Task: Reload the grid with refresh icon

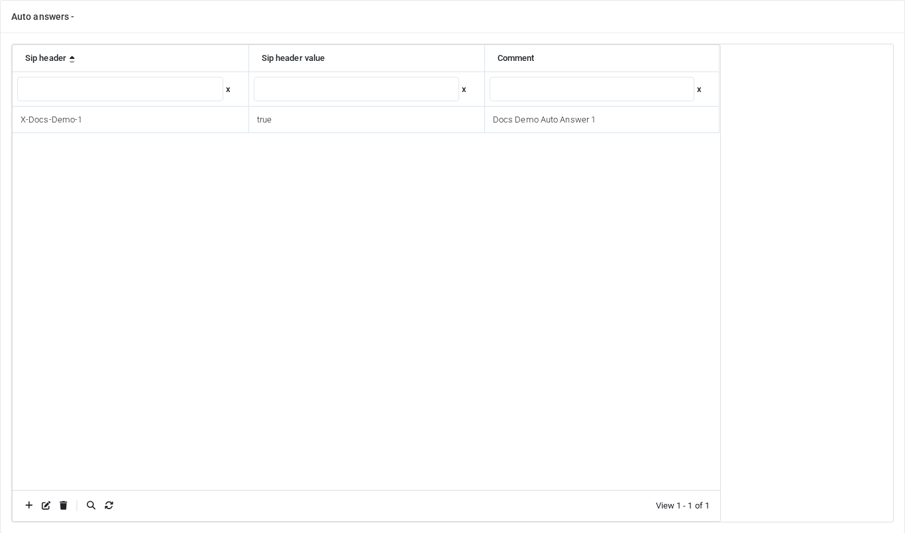Action: (109, 505)
